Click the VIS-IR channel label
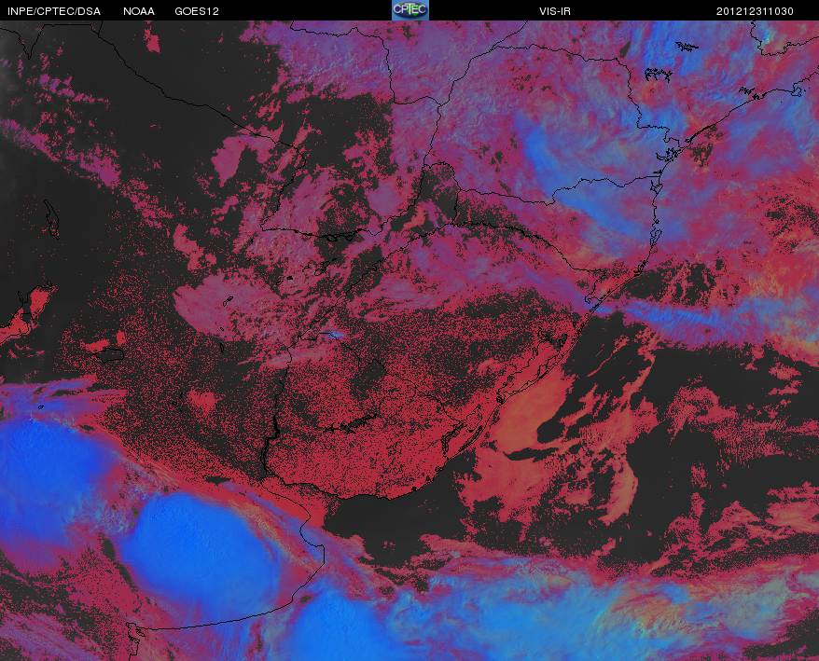The height and width of the screenshot is (661, 819). pyautogui.click(x=555, y=11)
